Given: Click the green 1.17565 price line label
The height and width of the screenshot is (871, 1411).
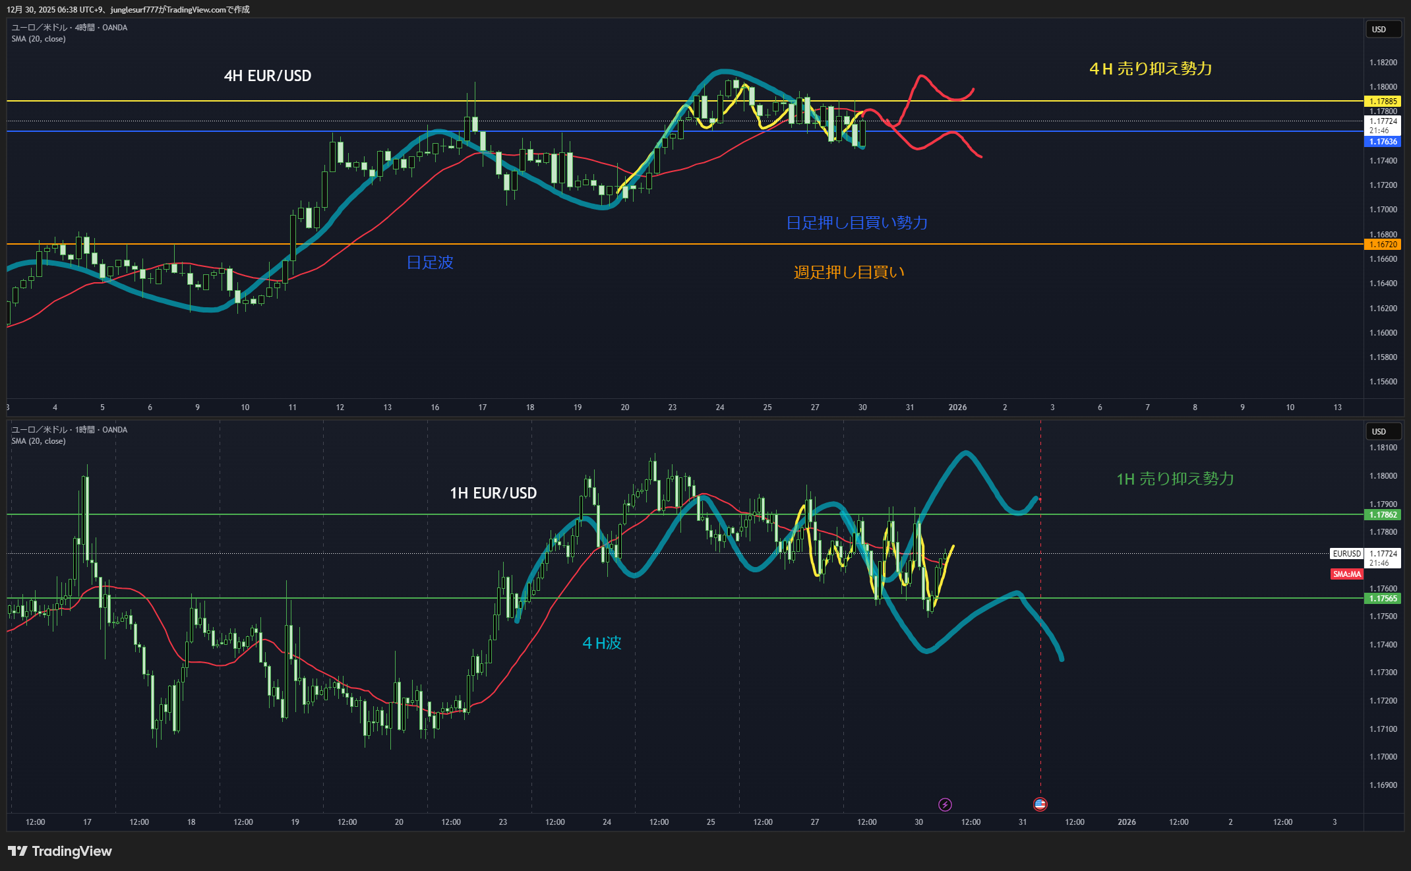Looking at the screenshot, I should tap(1383, 599).
